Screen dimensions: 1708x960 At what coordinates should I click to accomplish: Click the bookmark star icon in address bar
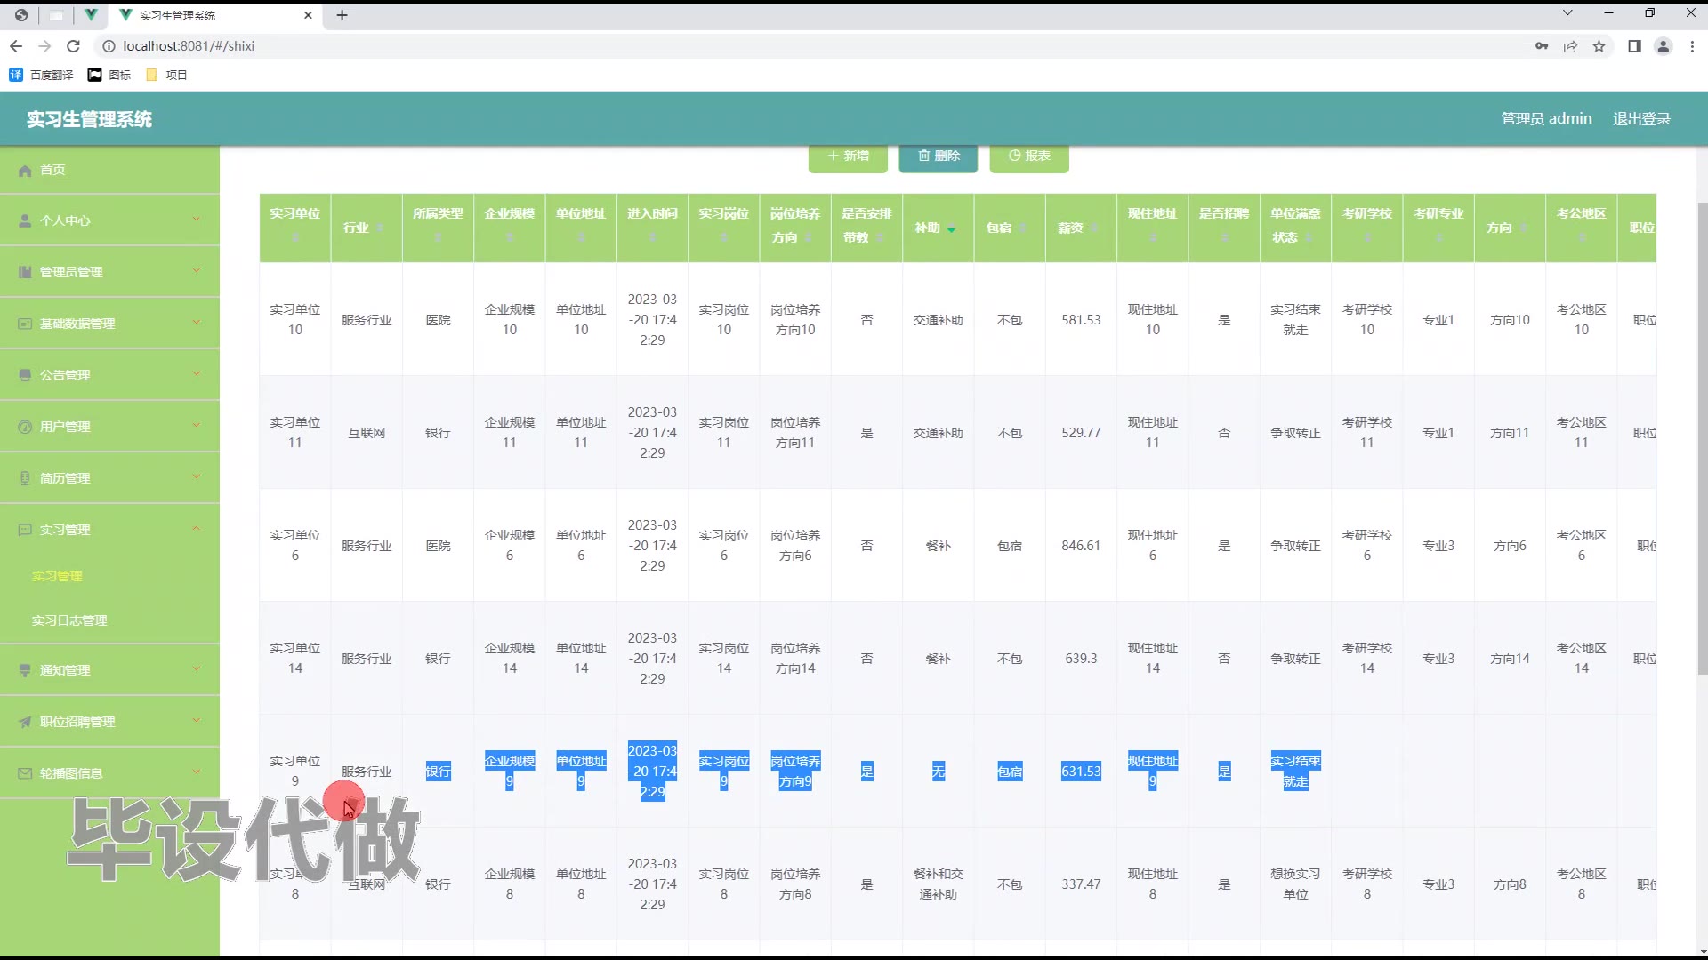1599,46
